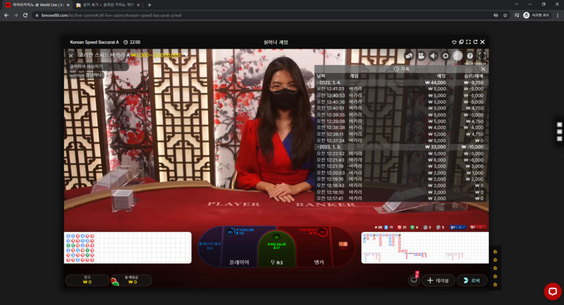Select history row 오전 12:37:24
The image size is (564, 305).
[x=400, y=140]
